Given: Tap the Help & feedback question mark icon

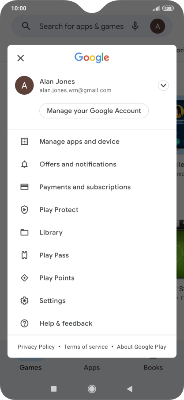Looking at the screenshot, I should (x=24, y=323).
